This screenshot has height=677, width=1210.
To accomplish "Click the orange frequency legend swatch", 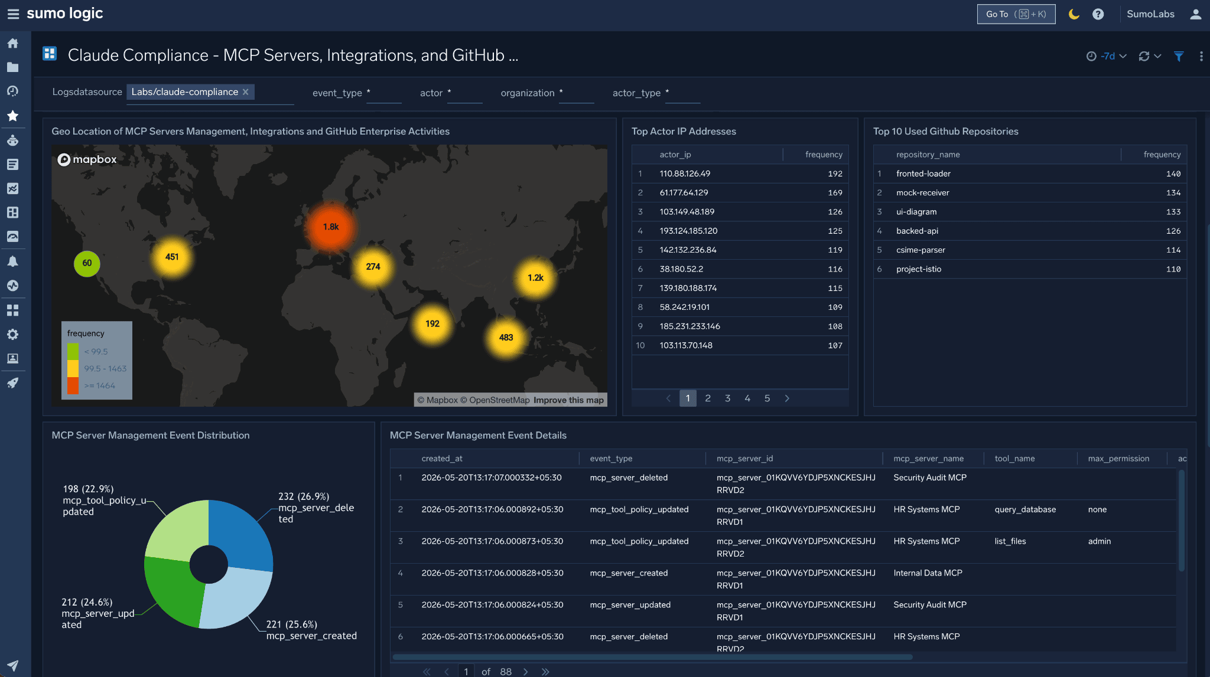I will (x=73, y=385).
